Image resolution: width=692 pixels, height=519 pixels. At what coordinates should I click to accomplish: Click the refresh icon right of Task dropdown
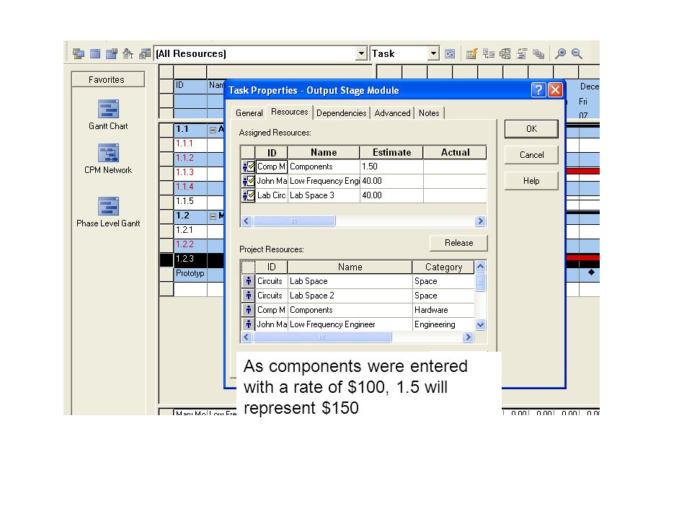pos(450,54)
